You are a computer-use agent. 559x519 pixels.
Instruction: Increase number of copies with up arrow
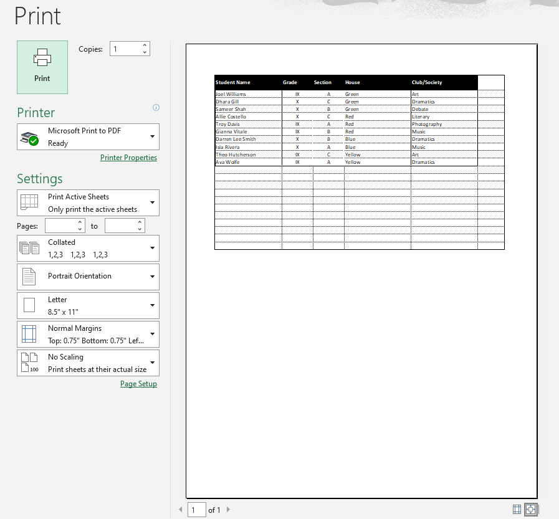tap(145, 45)
